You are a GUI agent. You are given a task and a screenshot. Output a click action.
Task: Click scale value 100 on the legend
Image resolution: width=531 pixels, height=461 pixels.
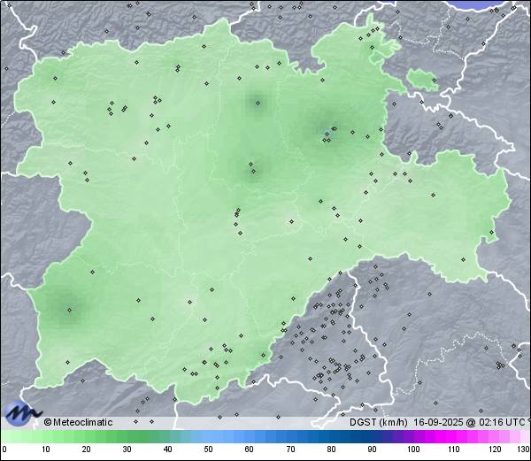413,449
